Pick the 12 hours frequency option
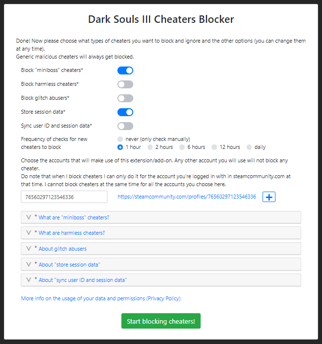322x344 pixels. click(x=215, y=147)
